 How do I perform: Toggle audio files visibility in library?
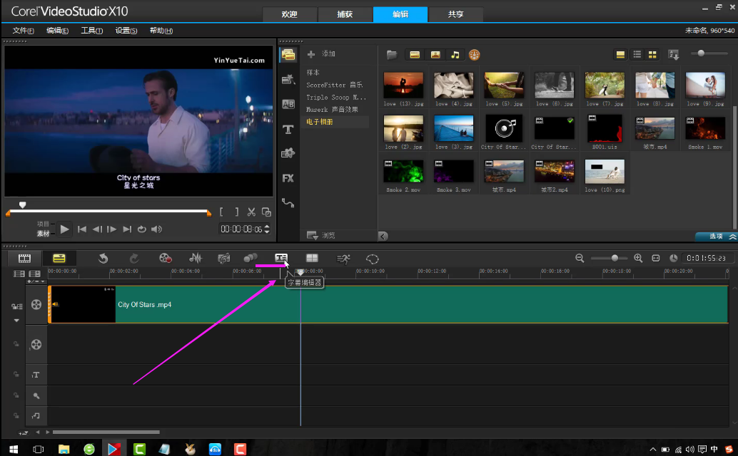pyautogui.click(x=455, y=55)
